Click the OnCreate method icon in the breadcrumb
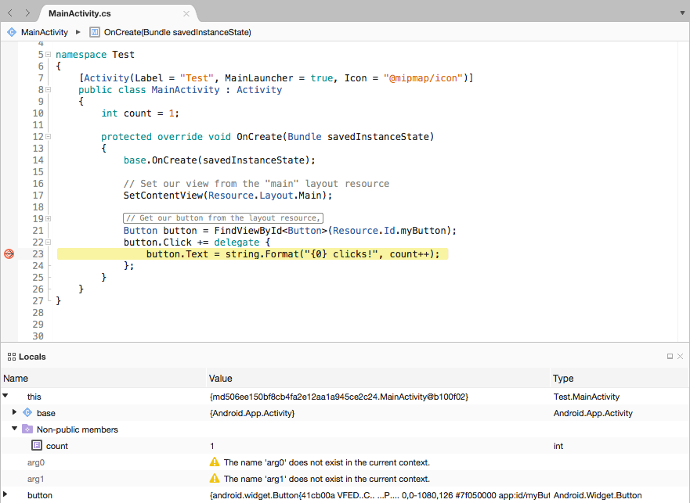This screenshot has height=503, width=690. 96,32
